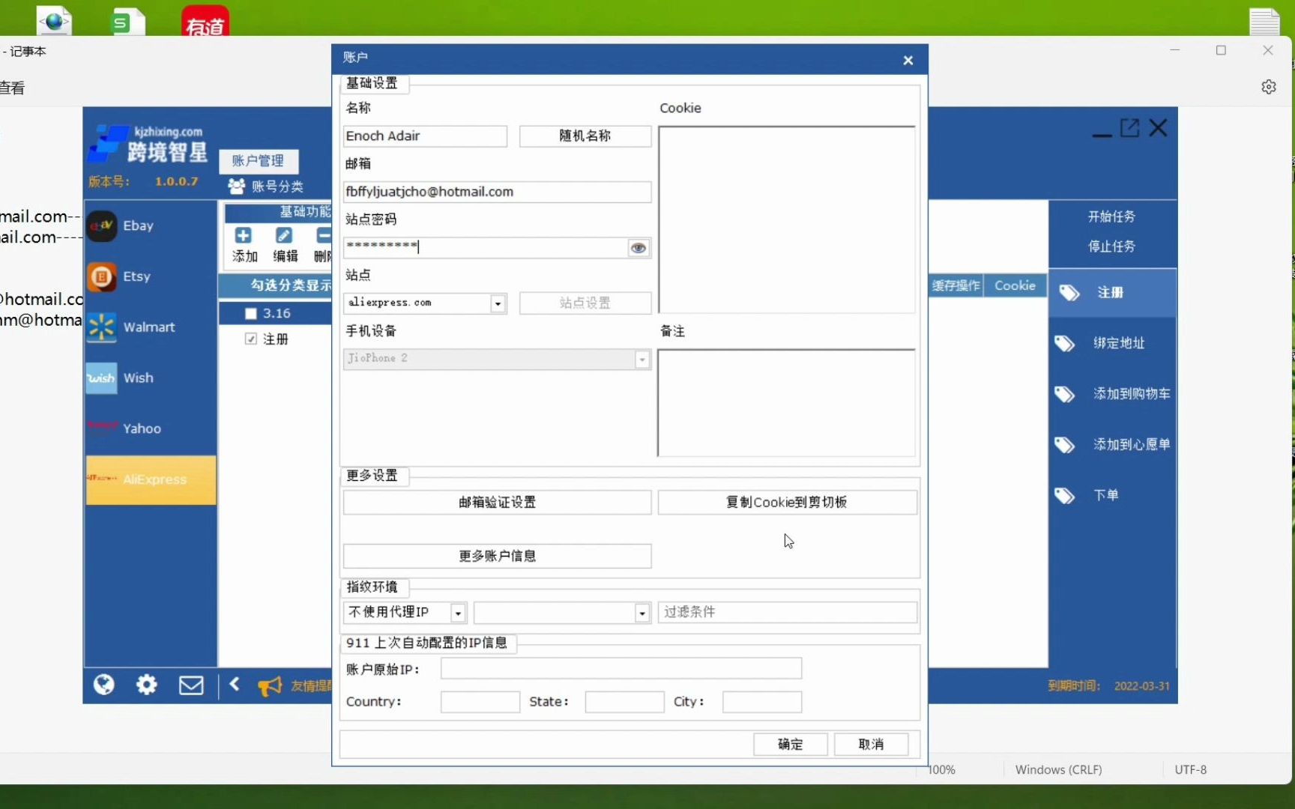Open the globe icon in the bottom bar
The width and height of the screenshot is (1295, 809).
point(104,685)
